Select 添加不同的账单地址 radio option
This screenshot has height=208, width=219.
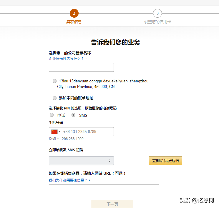[55, 98]
